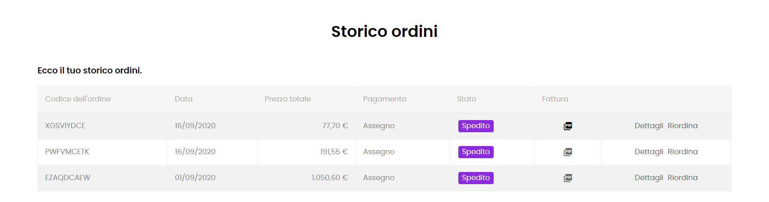Click Riordina for order PWFVMCETK
769x202 pixels.
click(x=682, y=152)
